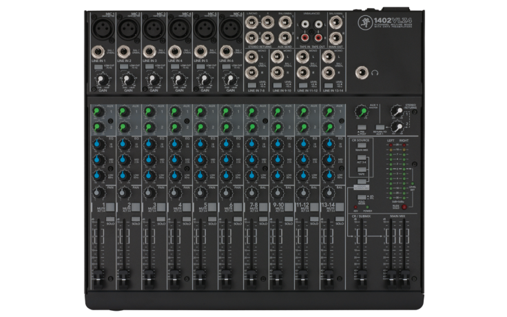Screen dimensions: 507x317
Task: Click the LINE IN 5 quarter-inch jack
Action: 200,52
